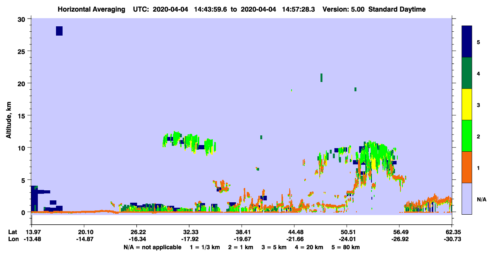Click the '2 = 1 km' legend entry
The height and width of the screenshot is (258, 502).
[240, 247]
